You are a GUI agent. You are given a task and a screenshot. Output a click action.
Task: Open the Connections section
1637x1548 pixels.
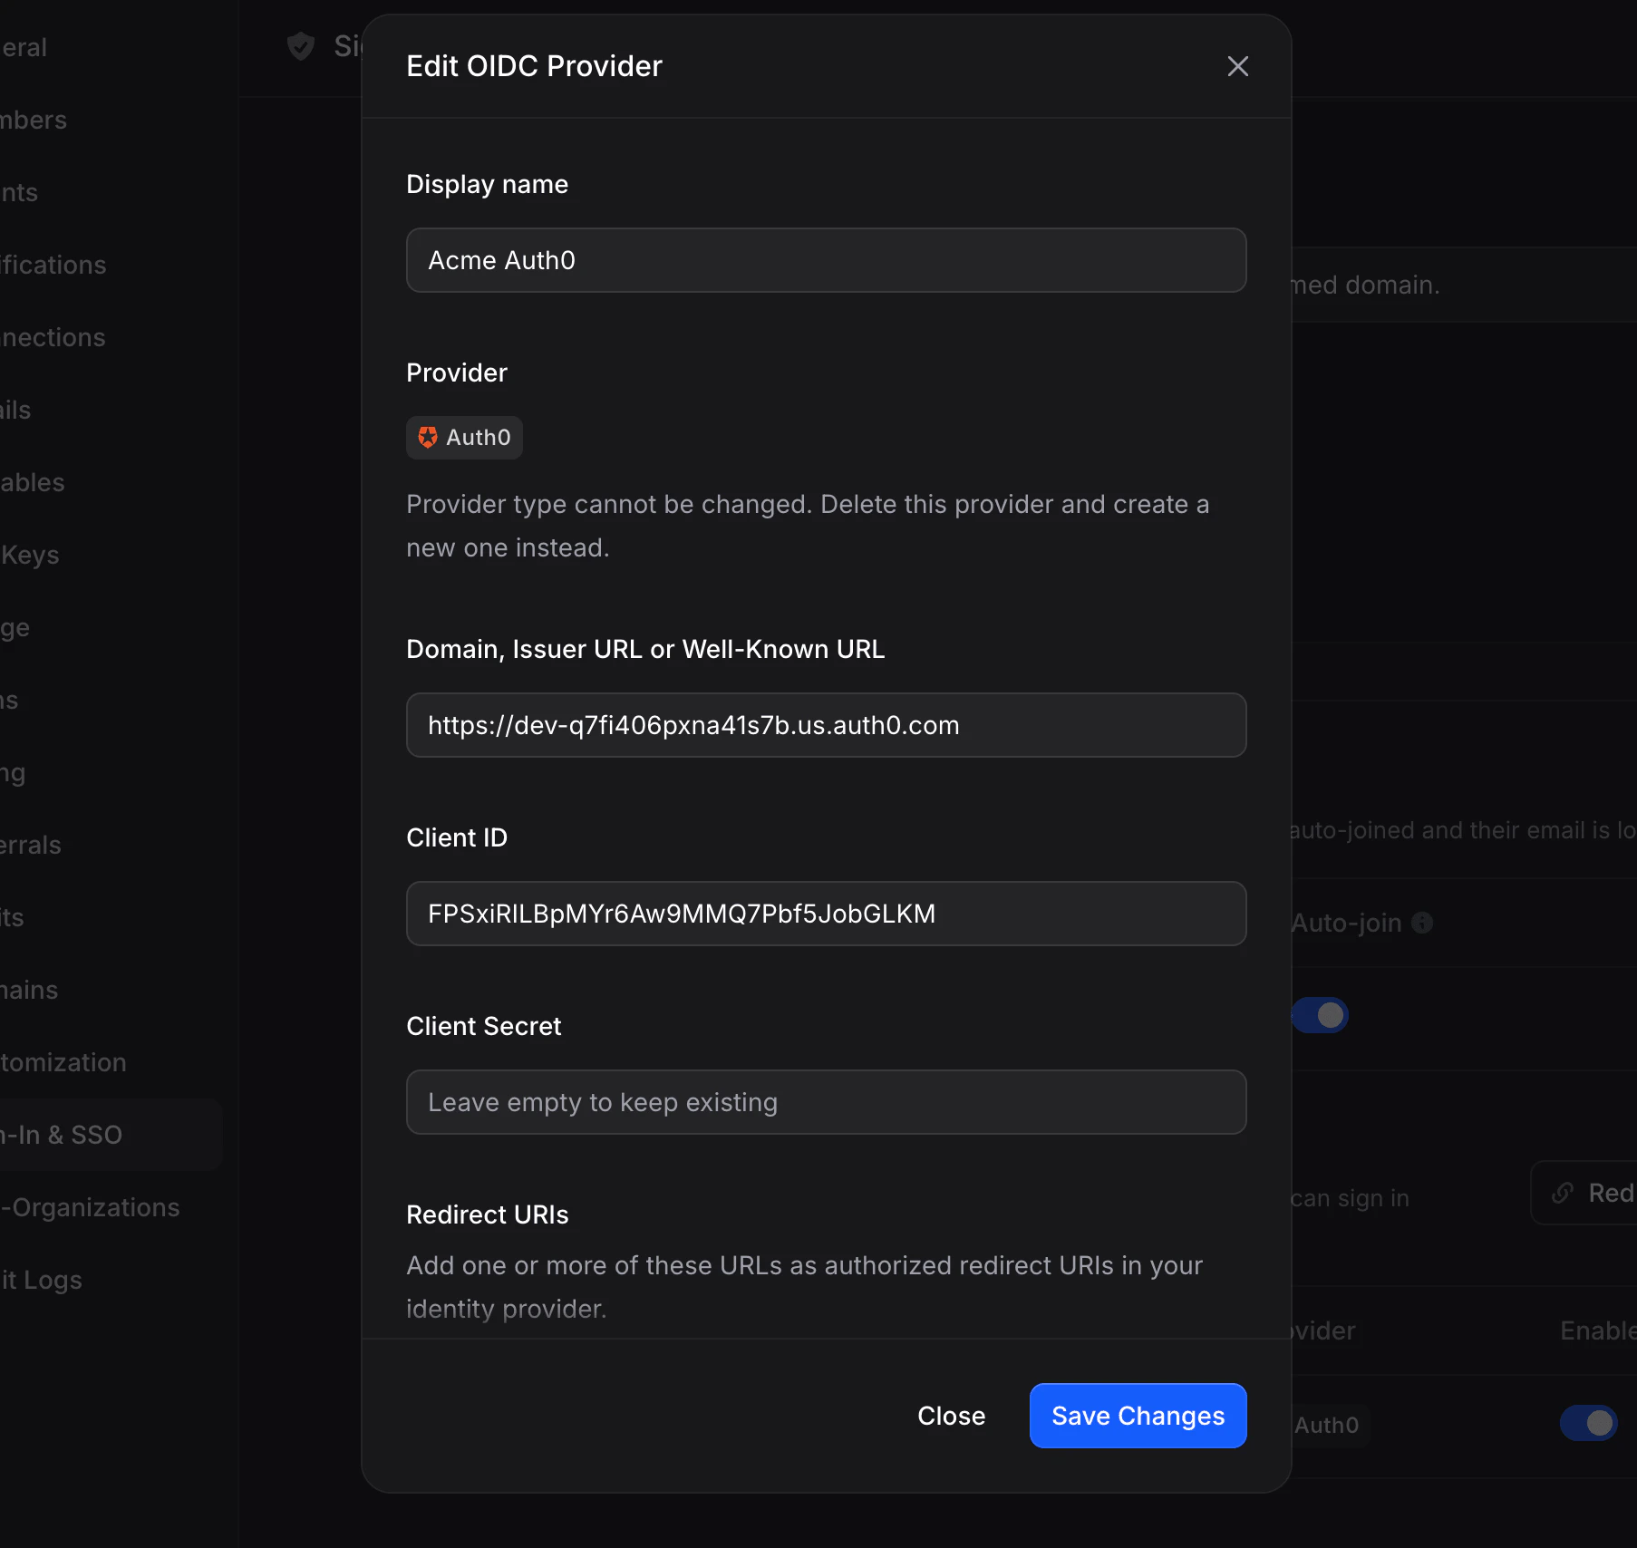click(53, 337)
